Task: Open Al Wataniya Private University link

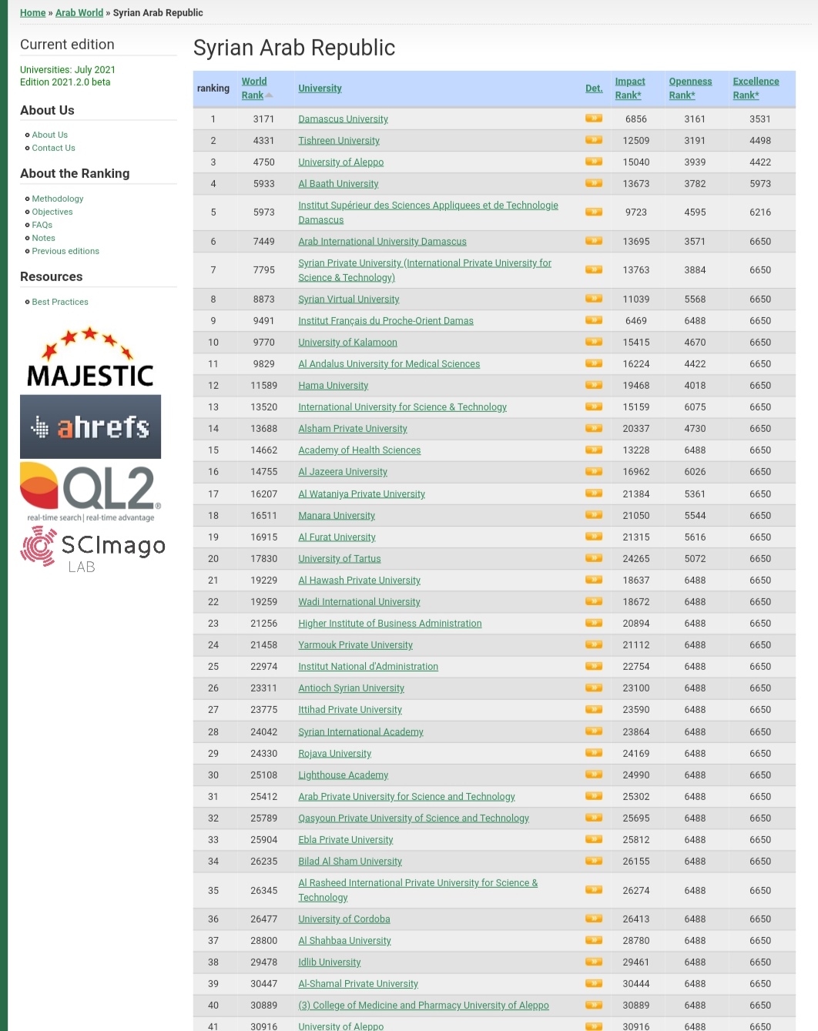Action: (x=361, y=494)
